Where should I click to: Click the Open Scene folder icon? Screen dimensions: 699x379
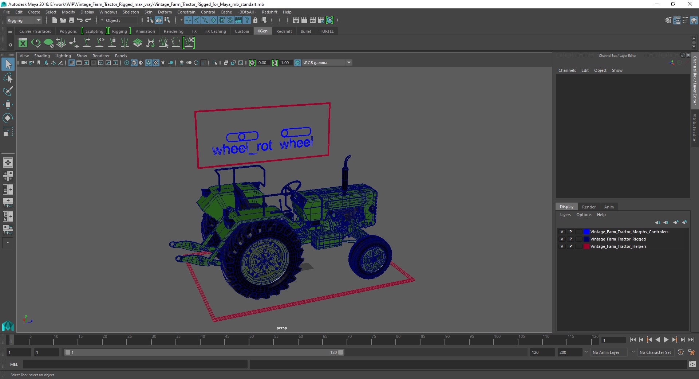click(63, 20)
